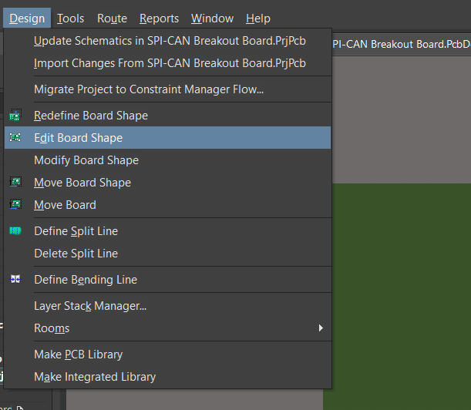Open the Window menu
471x410 pixels.
click(x=212, y=18)
